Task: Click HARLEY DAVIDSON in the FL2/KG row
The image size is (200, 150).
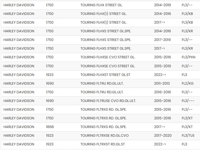Action: coord(19,83)
